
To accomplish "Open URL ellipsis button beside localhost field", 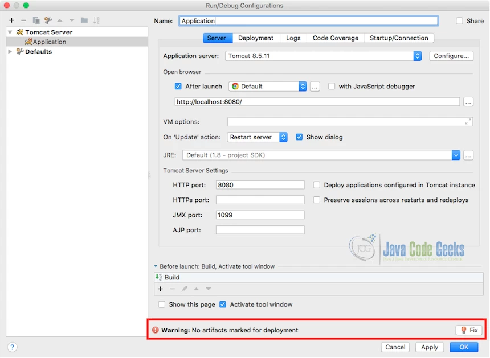I will tap(468, 102).
